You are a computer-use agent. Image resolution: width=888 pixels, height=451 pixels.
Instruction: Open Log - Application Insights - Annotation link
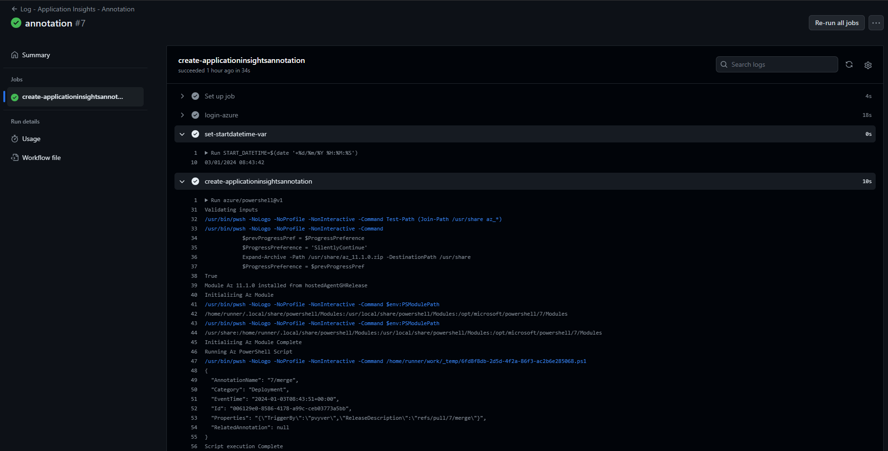click(x=77, y=9)
